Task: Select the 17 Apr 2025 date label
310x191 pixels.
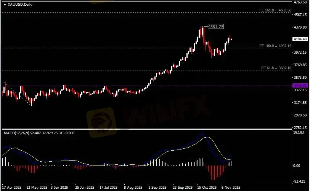Action: (12, 188)
